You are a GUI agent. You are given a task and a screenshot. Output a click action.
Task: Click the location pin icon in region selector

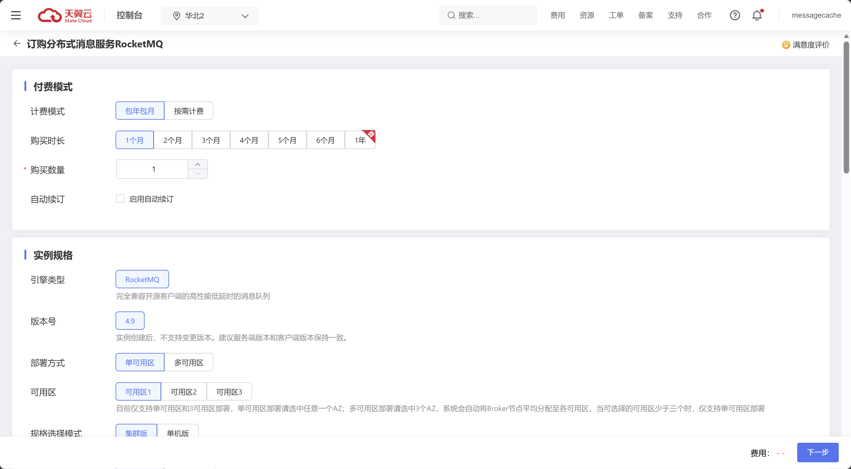[x=176, y=16]
